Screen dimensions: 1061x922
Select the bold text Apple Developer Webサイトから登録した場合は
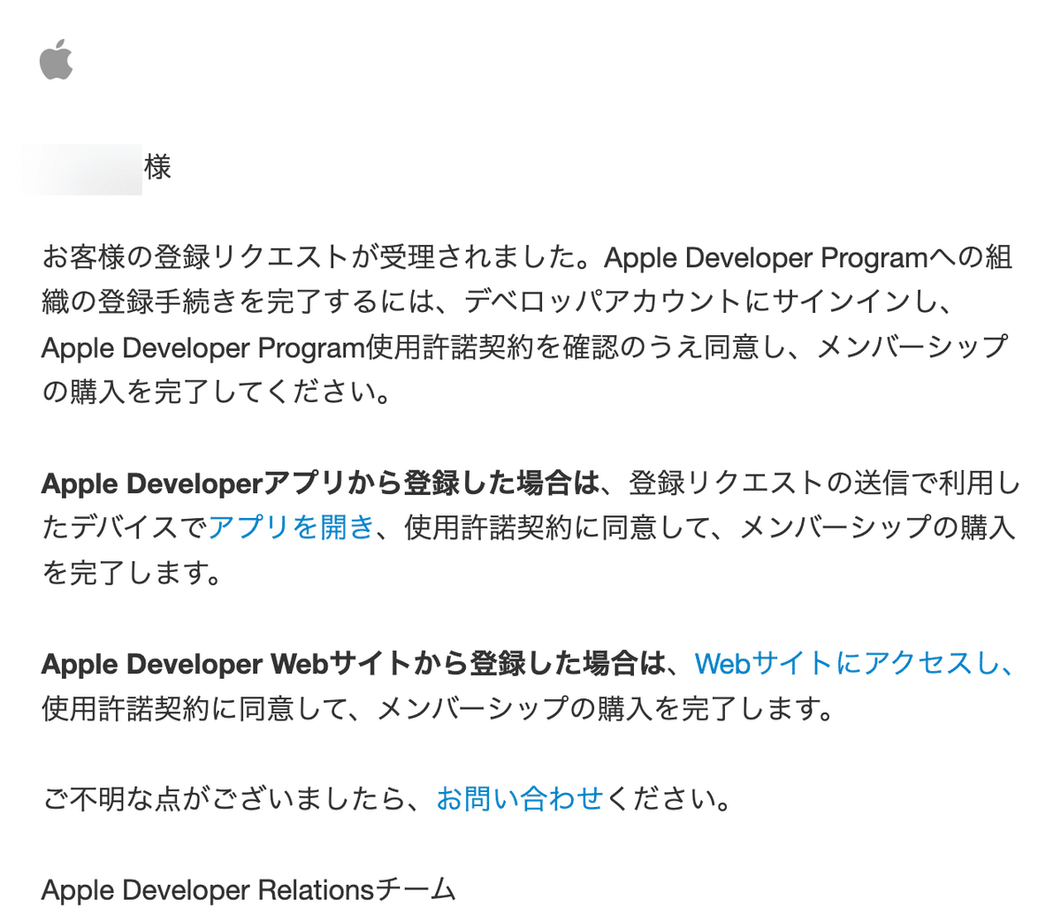tap(353, 664)
